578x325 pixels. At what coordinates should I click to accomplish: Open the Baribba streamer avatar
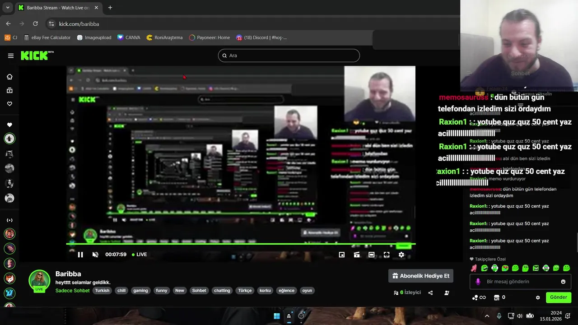click(39, 280)
